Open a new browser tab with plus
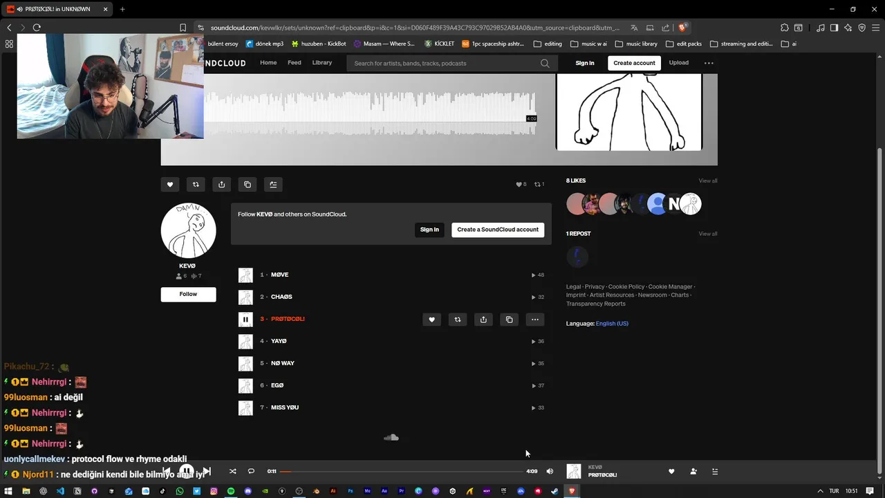Viewport: 885px width, 498px height. click(x=122, y=9)
